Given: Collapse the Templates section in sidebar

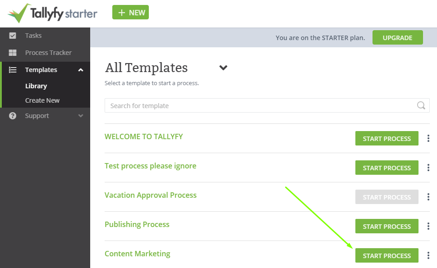Looking at the screenshot, I should tap(80, 69).
